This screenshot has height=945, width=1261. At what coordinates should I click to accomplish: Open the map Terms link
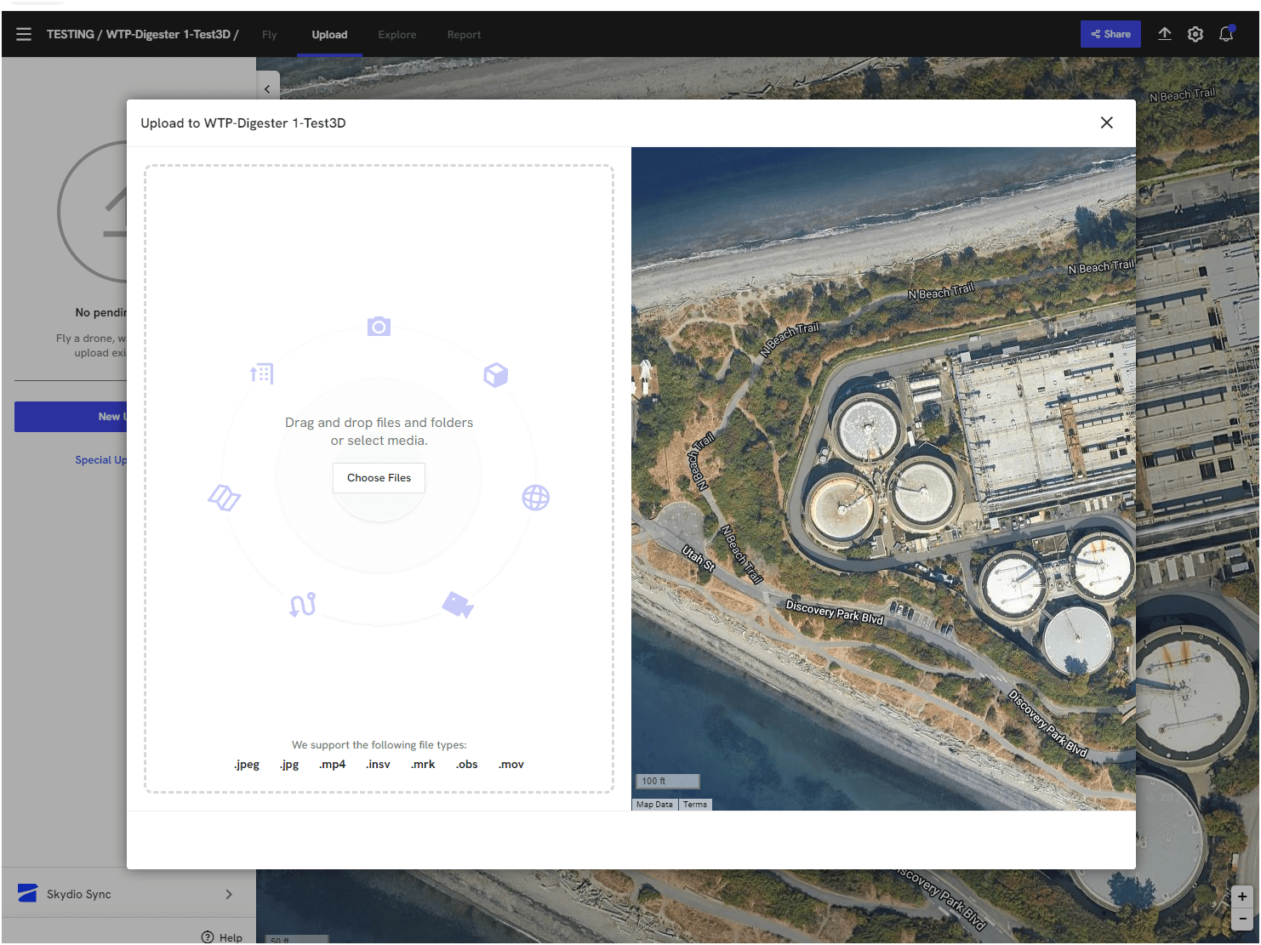695,805
